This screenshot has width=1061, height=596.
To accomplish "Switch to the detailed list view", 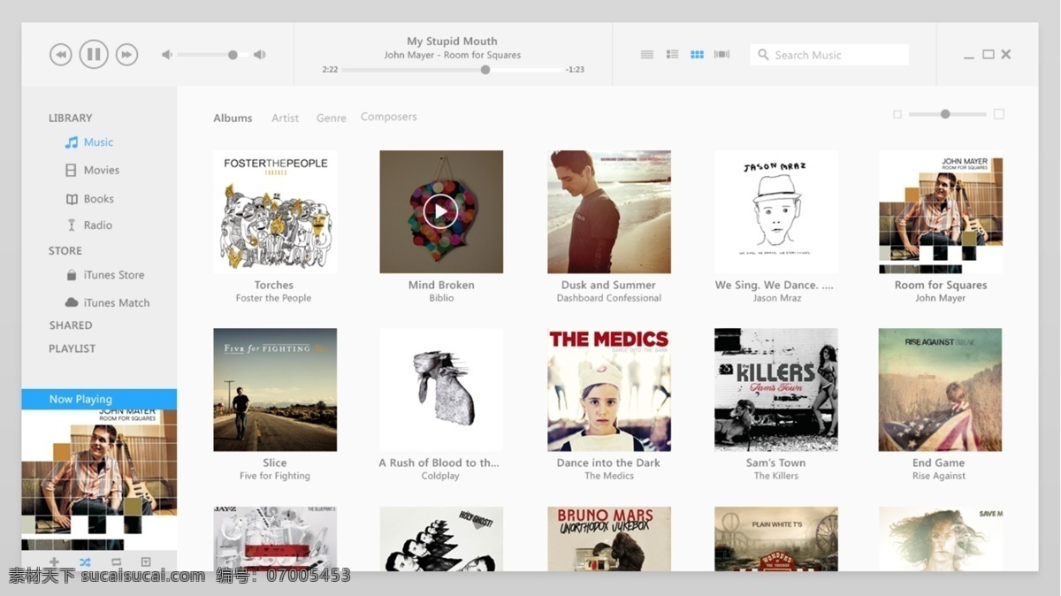I will point(672,55).
